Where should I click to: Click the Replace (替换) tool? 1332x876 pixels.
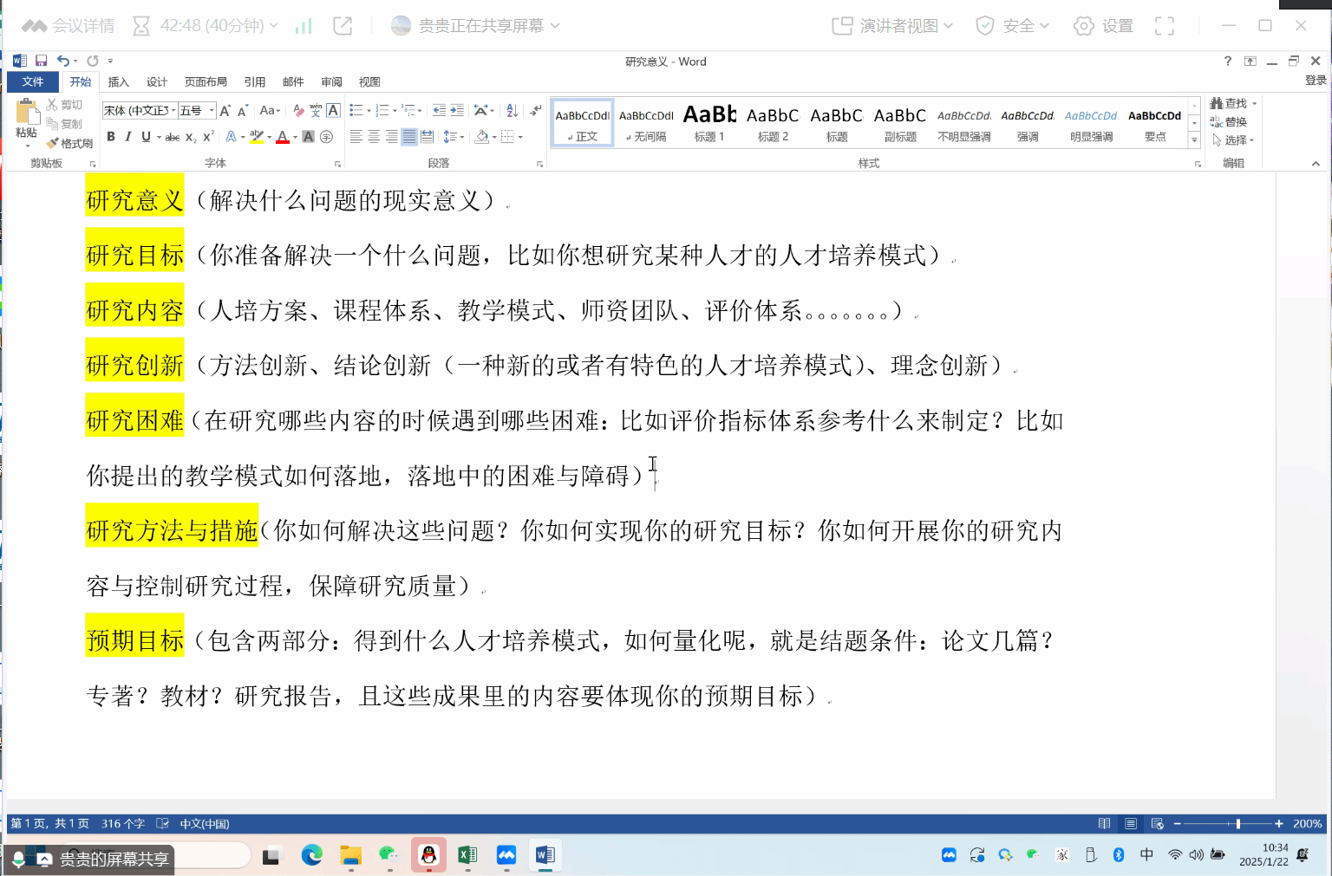click(1229, 122)
